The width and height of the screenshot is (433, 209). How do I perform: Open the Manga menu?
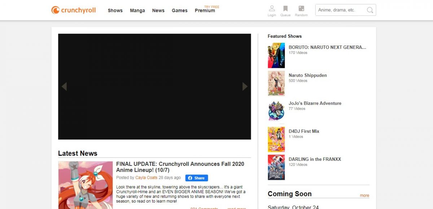(x=137, y=10)
